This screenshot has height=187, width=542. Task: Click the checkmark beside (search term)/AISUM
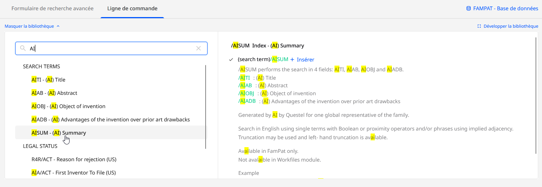(x=231, y=60)
